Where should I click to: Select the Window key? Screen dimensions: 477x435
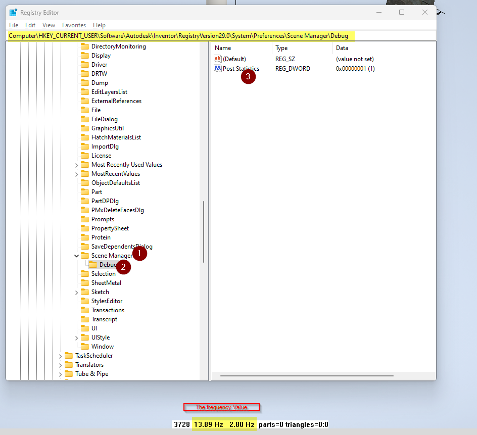coord(103,347)
